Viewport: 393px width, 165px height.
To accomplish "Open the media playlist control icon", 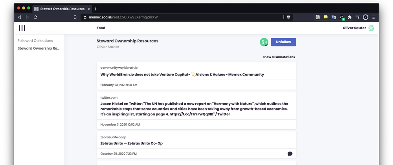I will [x=358, y=17].
